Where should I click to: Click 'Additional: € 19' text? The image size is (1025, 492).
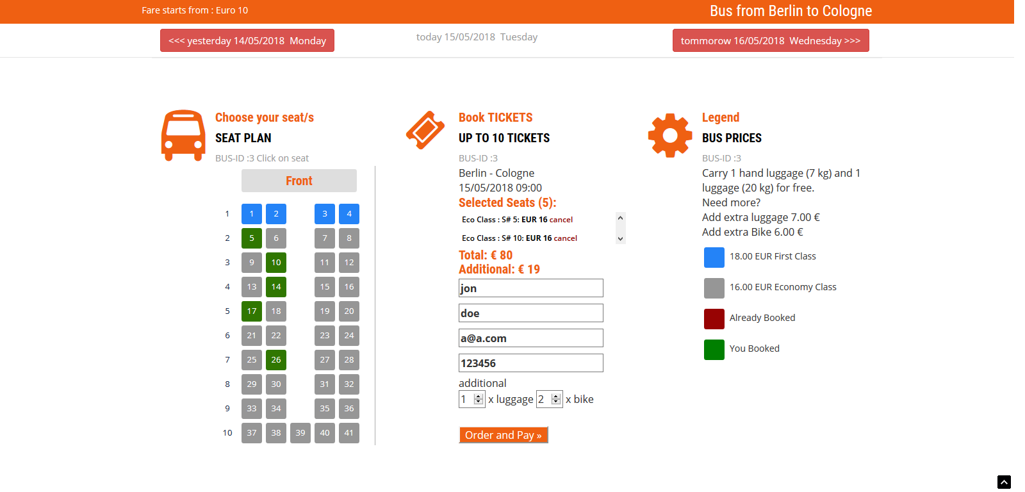click(x=499, y=269)
